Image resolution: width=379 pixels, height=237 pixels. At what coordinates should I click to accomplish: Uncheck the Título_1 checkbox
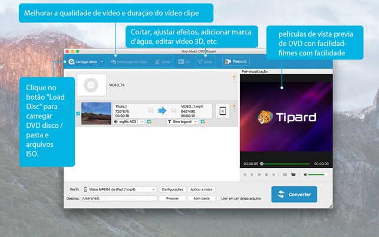click(x=78, y=113)
